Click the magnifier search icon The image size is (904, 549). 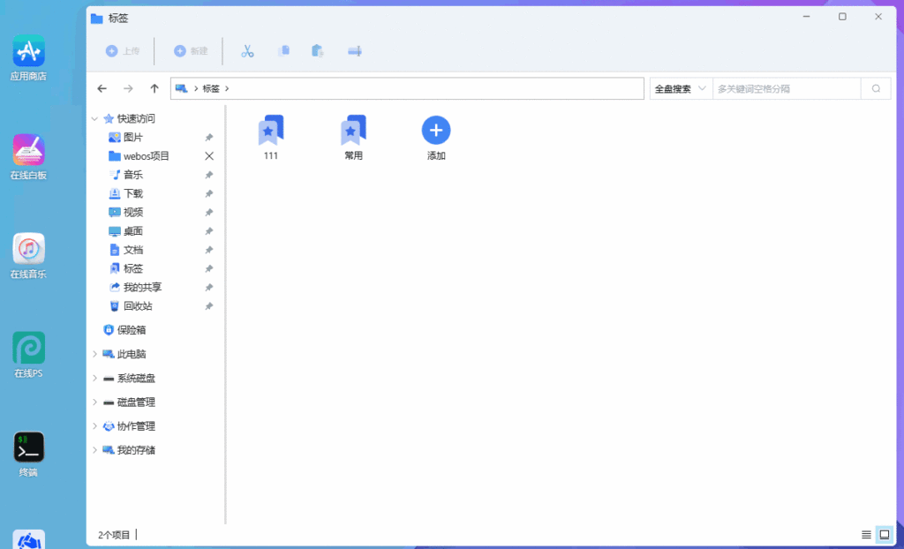click(876, 88)
